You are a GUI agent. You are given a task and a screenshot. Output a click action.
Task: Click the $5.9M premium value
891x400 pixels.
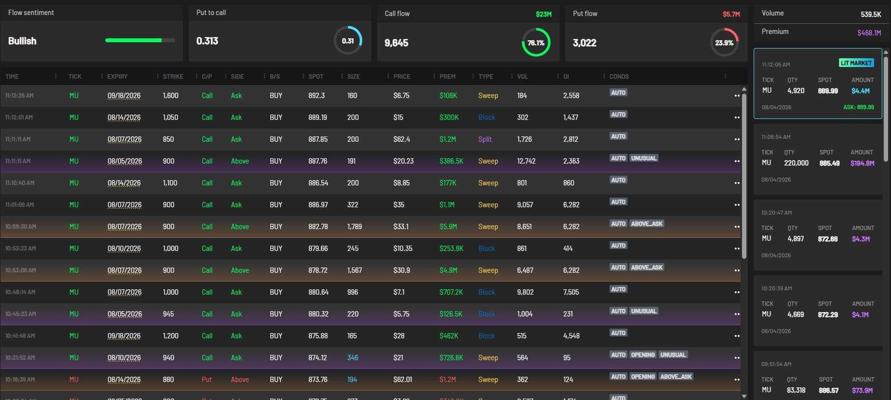[x=448, y=227]
